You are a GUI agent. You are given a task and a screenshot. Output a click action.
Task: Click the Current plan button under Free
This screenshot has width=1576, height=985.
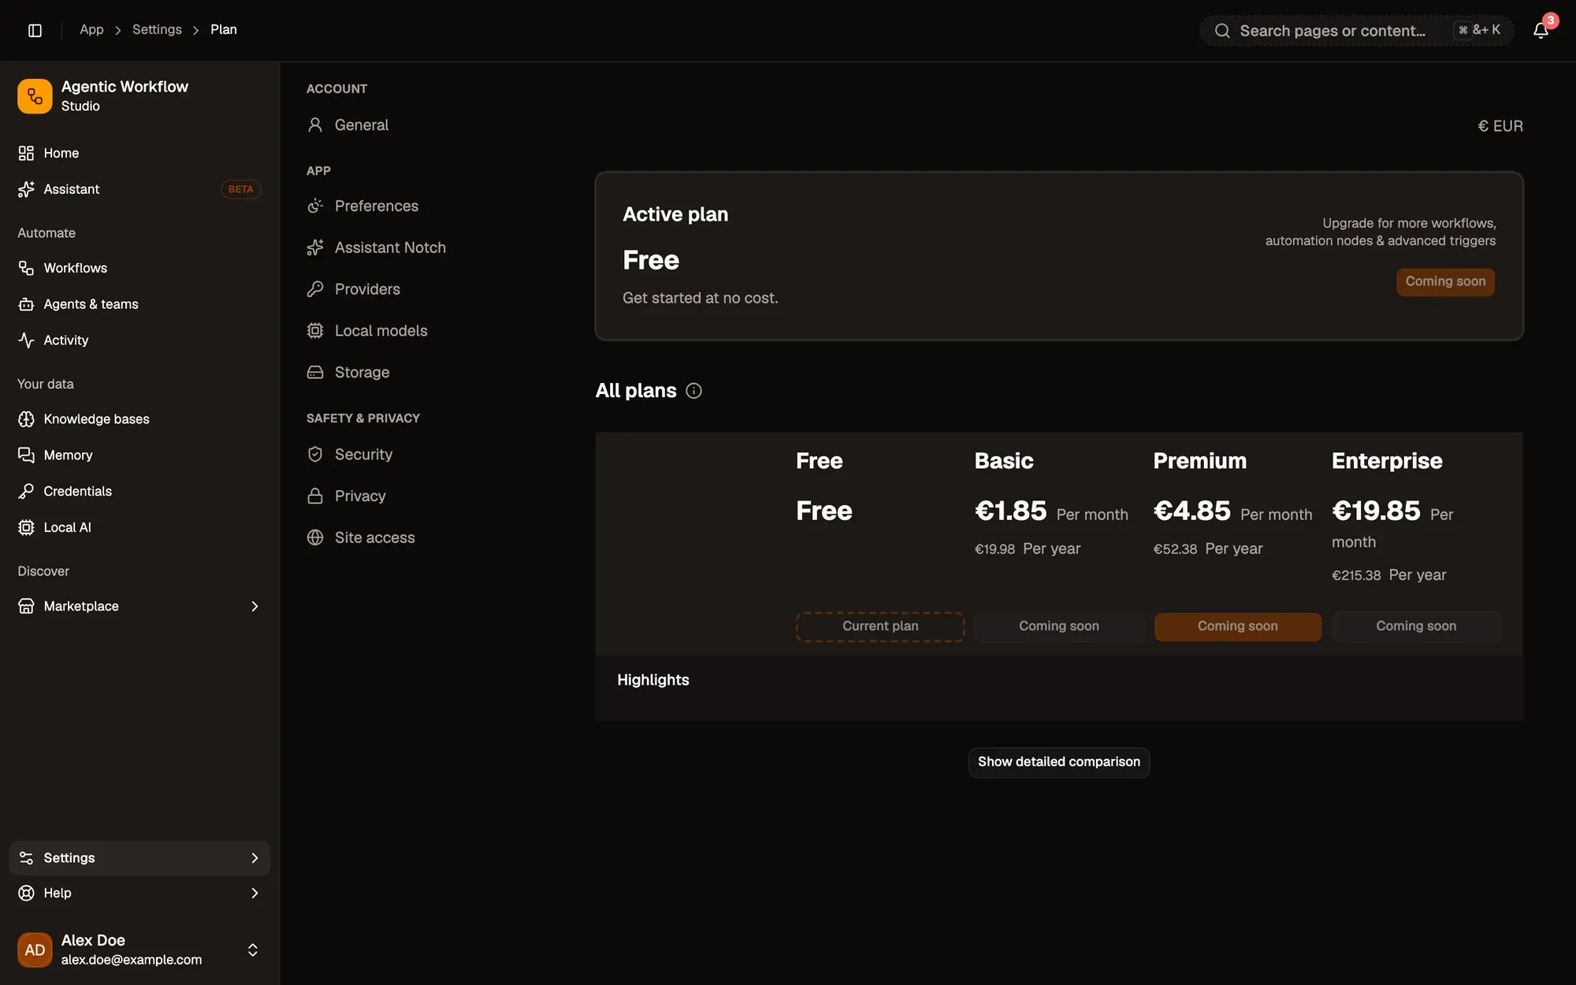880,626
